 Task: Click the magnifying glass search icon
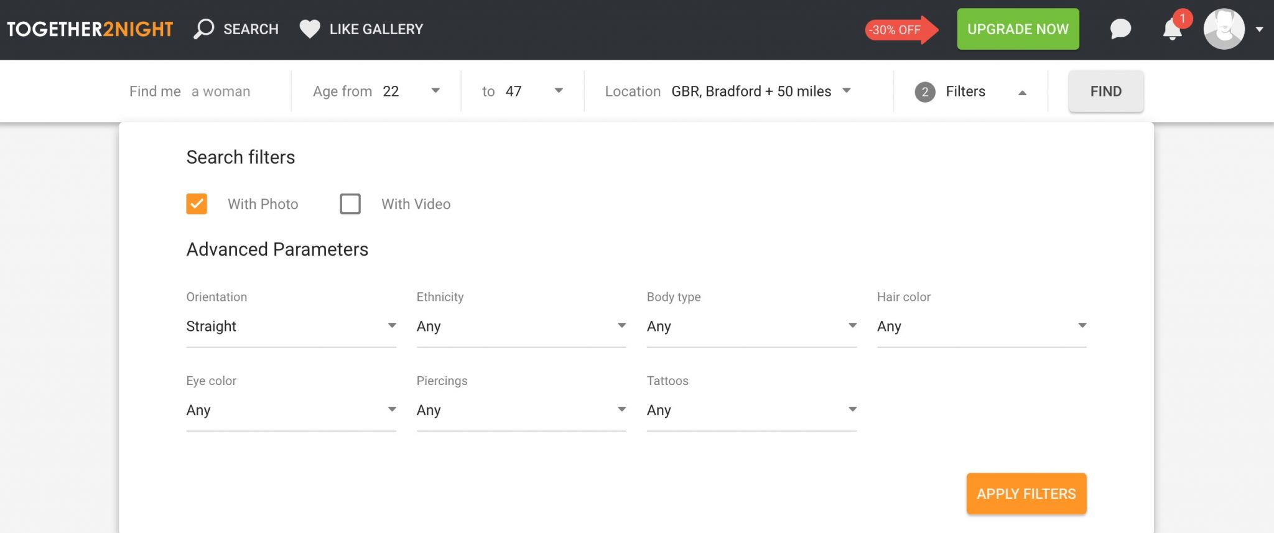pyautogui.click(x=204, y=29)
